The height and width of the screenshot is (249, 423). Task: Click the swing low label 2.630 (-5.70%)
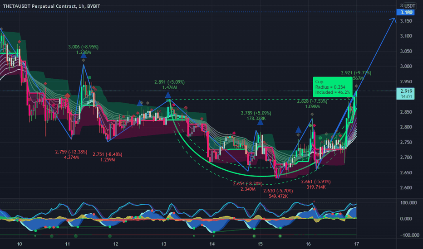click(278, 191)
